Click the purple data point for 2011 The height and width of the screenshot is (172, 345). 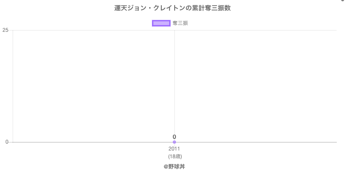click(x=174, y=142)
